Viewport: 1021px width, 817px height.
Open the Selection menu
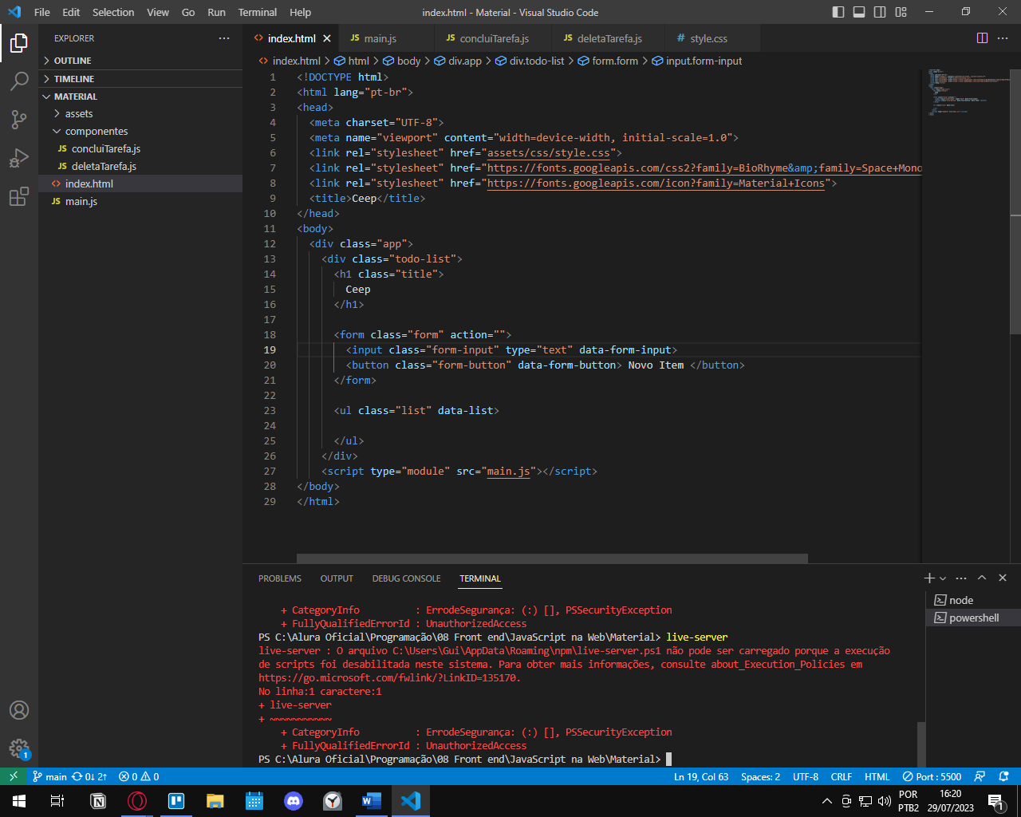[113, 12]
